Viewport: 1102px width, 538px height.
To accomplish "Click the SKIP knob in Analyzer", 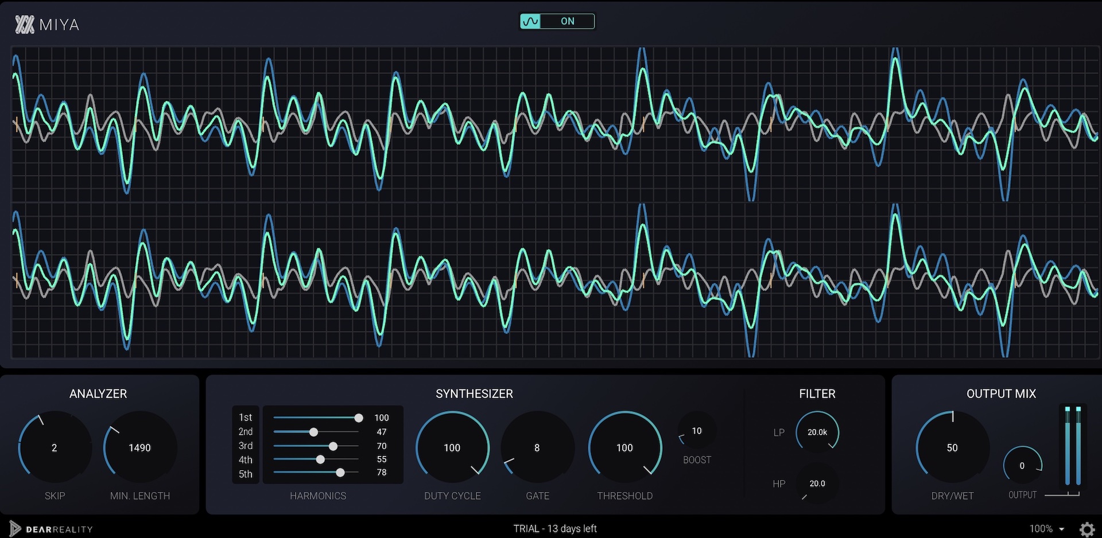I will click(x=55, y=447).
